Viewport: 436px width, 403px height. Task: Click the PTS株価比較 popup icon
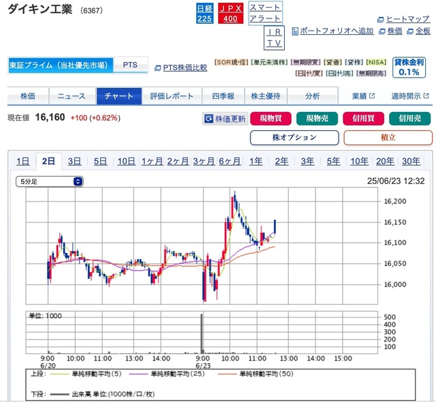(x=157, y=68)
